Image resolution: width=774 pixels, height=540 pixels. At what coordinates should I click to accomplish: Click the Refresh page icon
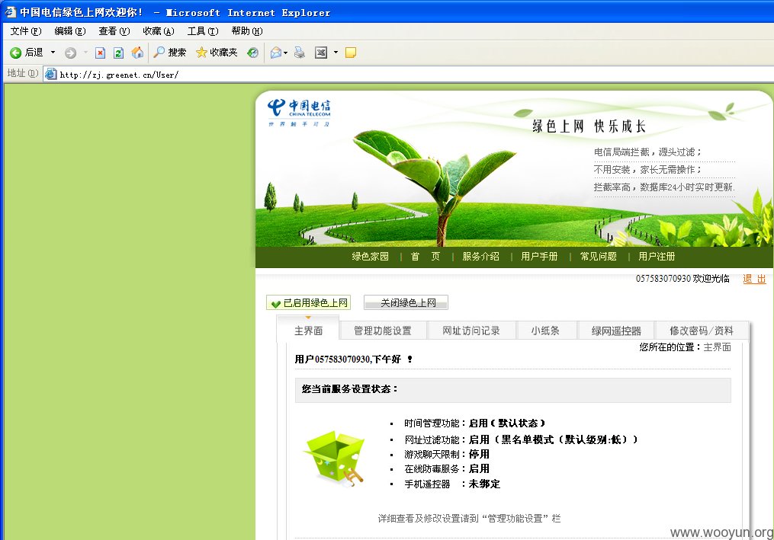[118, 53]
